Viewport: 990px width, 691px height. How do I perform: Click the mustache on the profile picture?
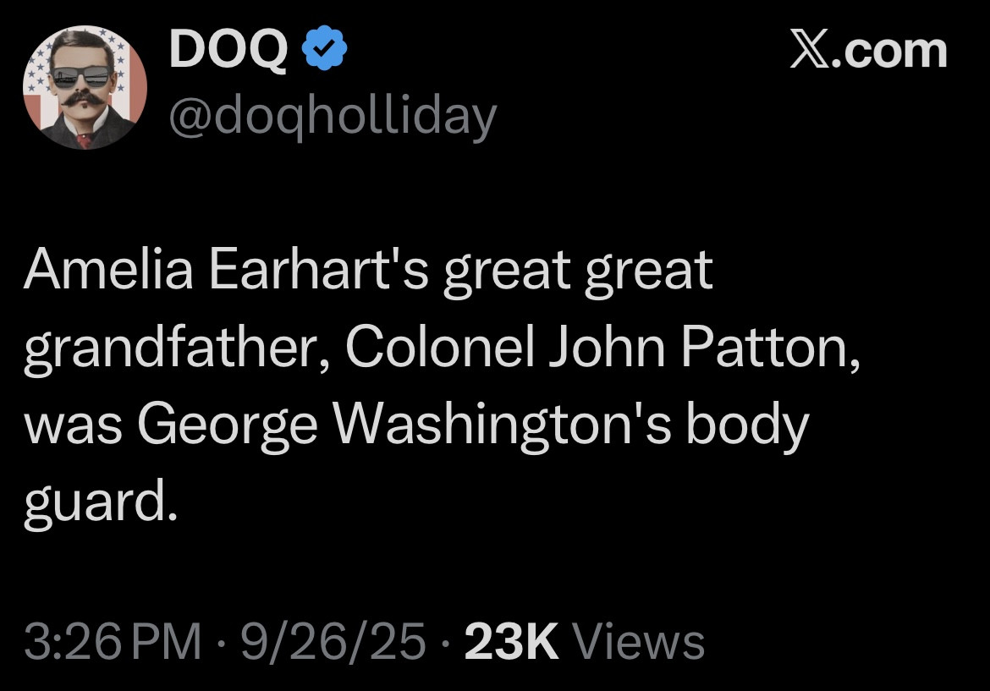tap(84, 101)
